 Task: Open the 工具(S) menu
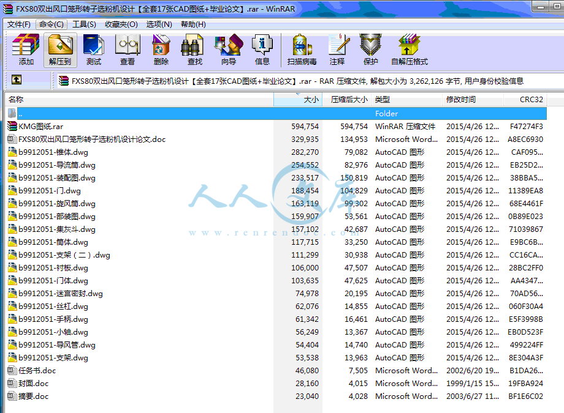84,24
